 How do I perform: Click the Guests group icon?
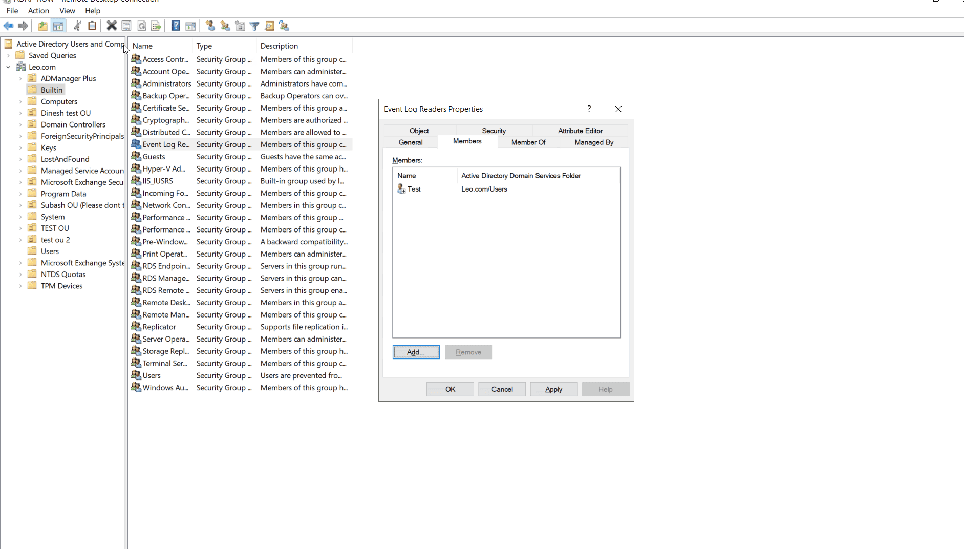coord(136,156)
